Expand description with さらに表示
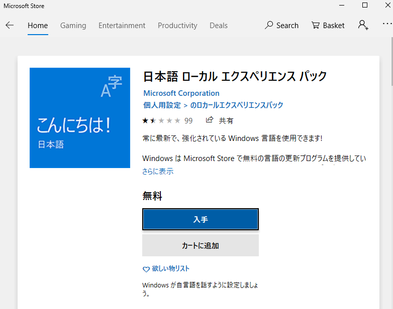393x309 pixels. (x=158, y=172)
